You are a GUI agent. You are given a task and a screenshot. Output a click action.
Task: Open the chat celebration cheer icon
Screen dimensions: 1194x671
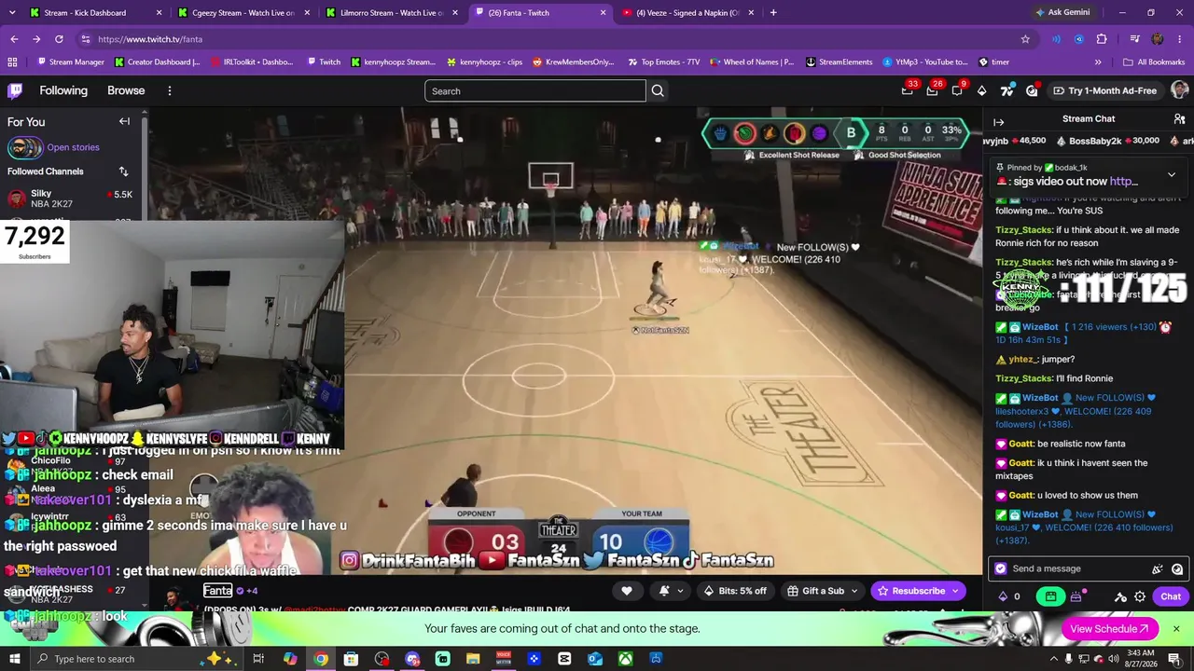click(1158, 568)
